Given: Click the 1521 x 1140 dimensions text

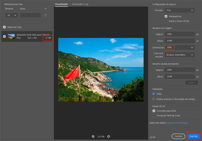Looking at the screenshot, I should pyautogui.click(x=32, y=38).
